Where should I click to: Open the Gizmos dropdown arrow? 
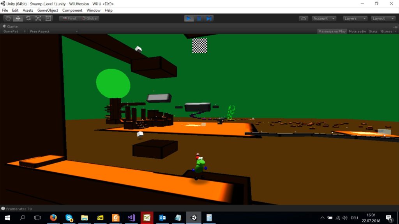click(395, 31)
